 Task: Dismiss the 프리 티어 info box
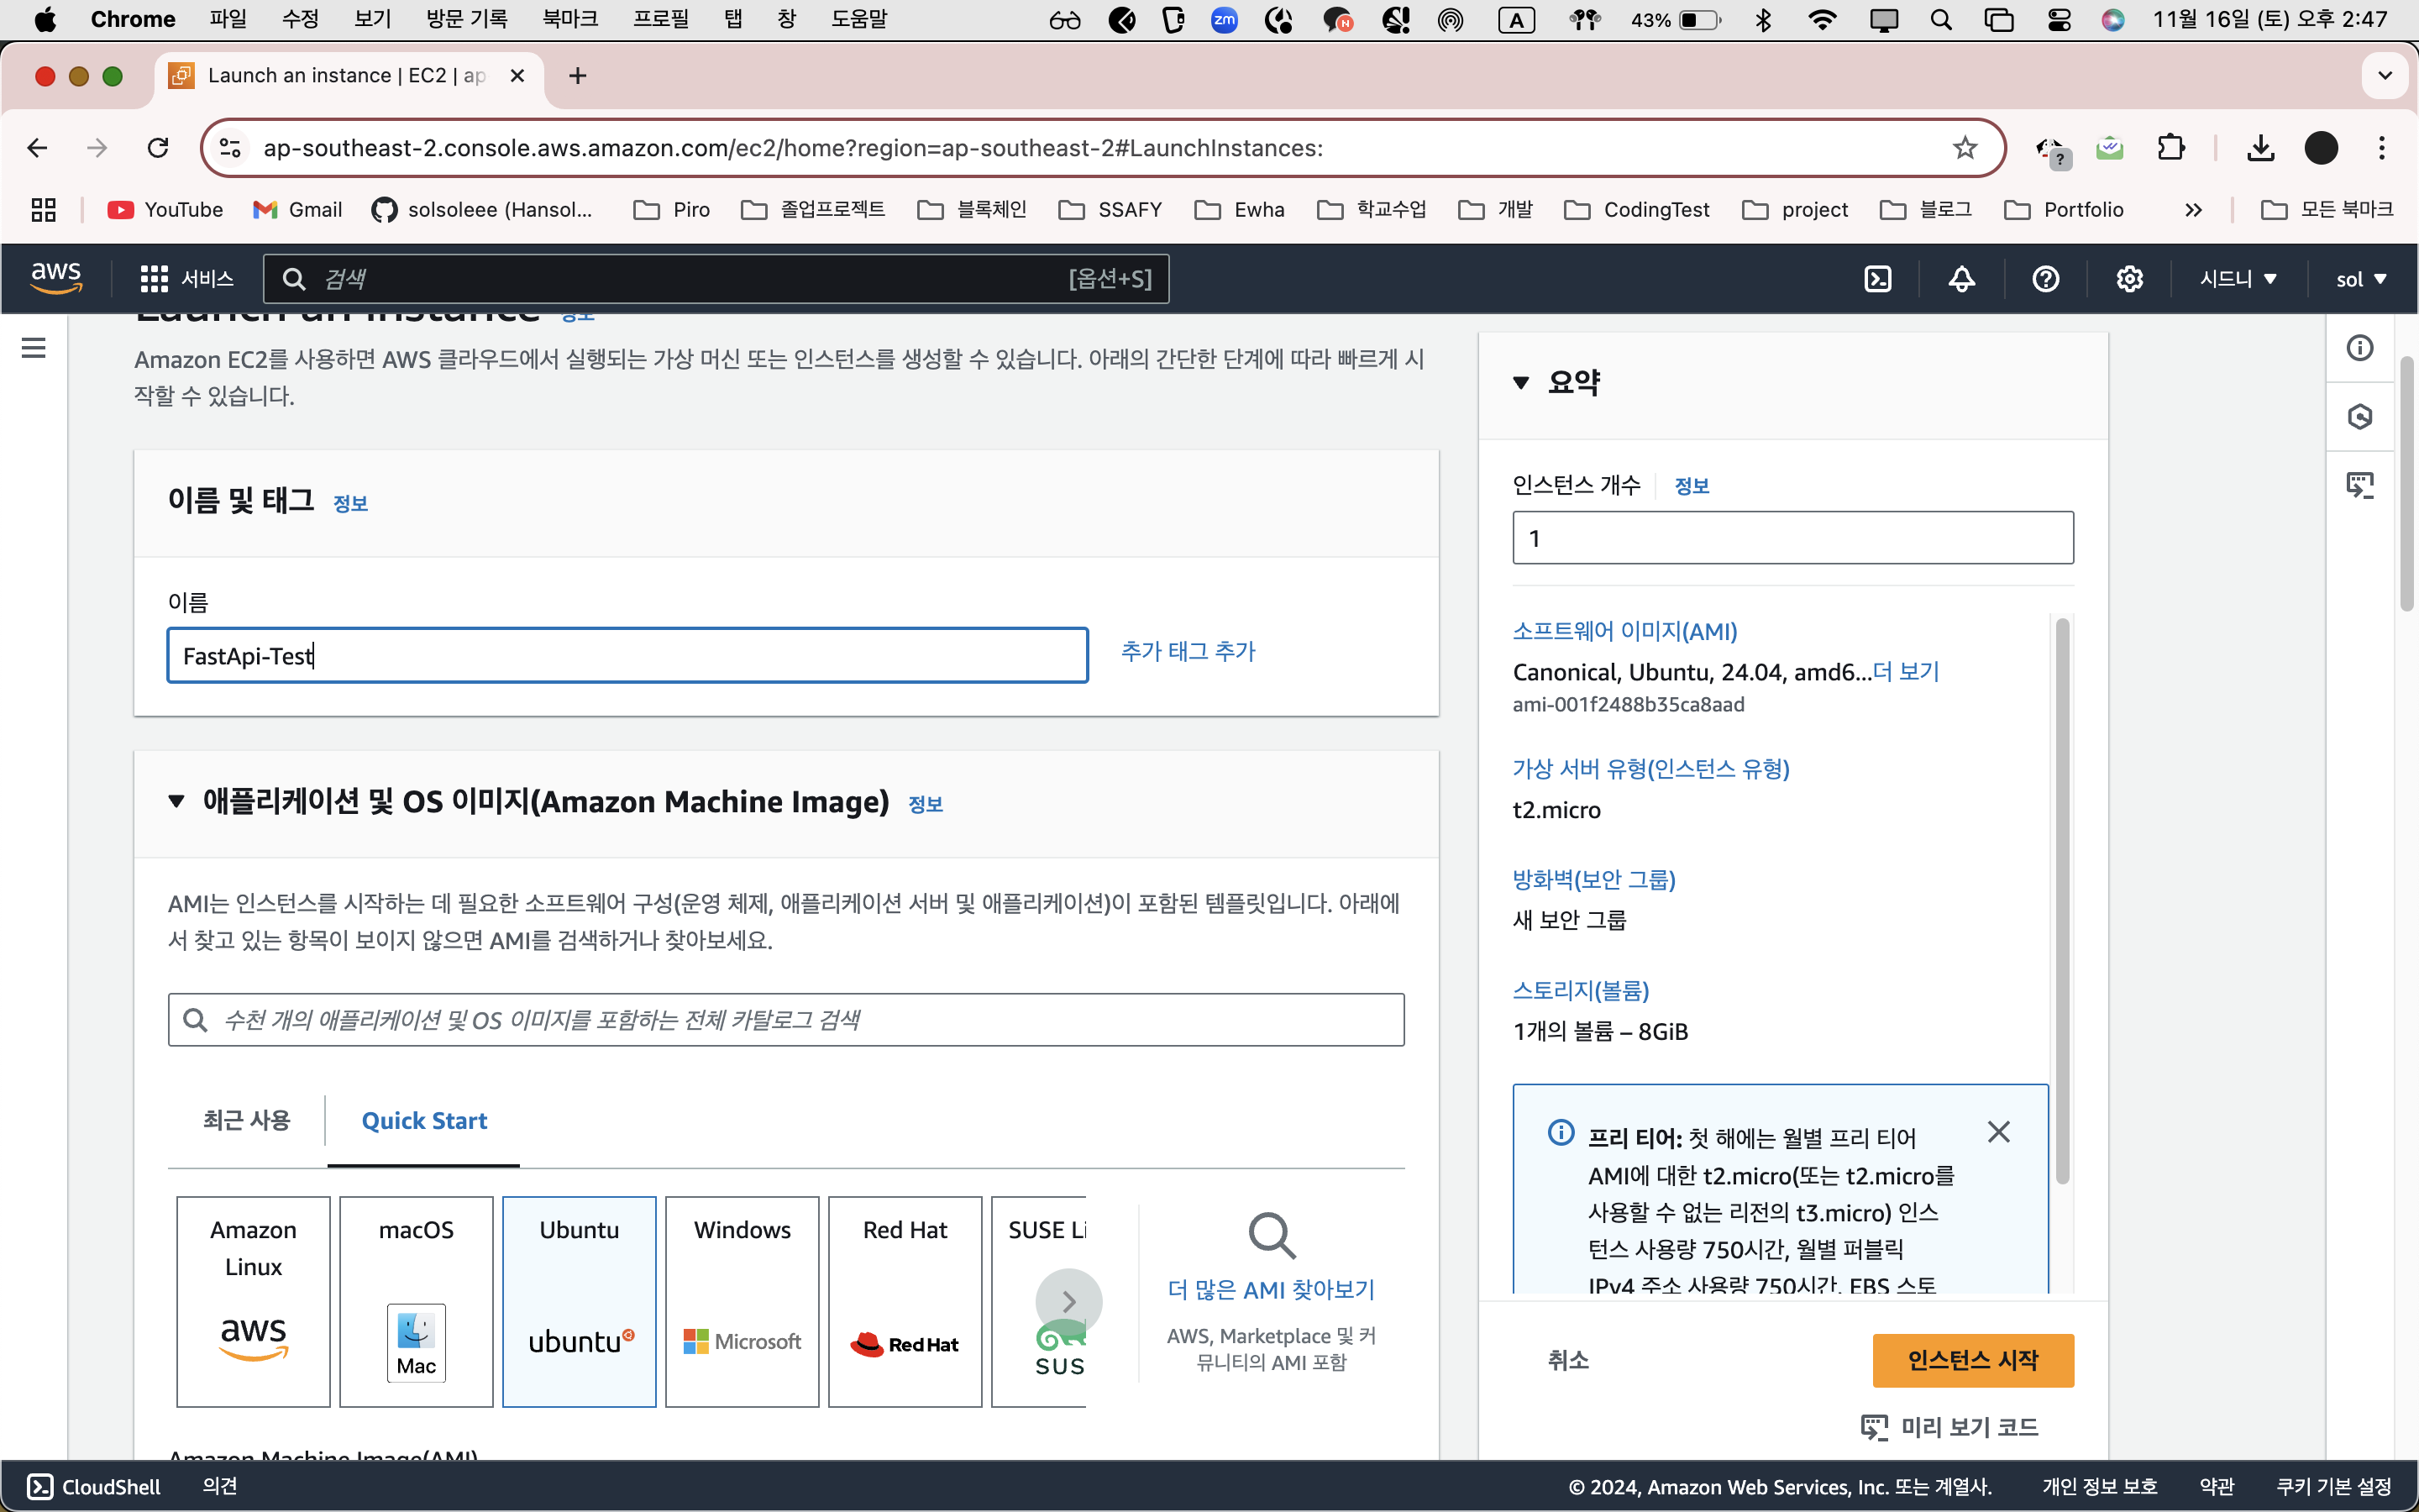pos(1998,1132)
